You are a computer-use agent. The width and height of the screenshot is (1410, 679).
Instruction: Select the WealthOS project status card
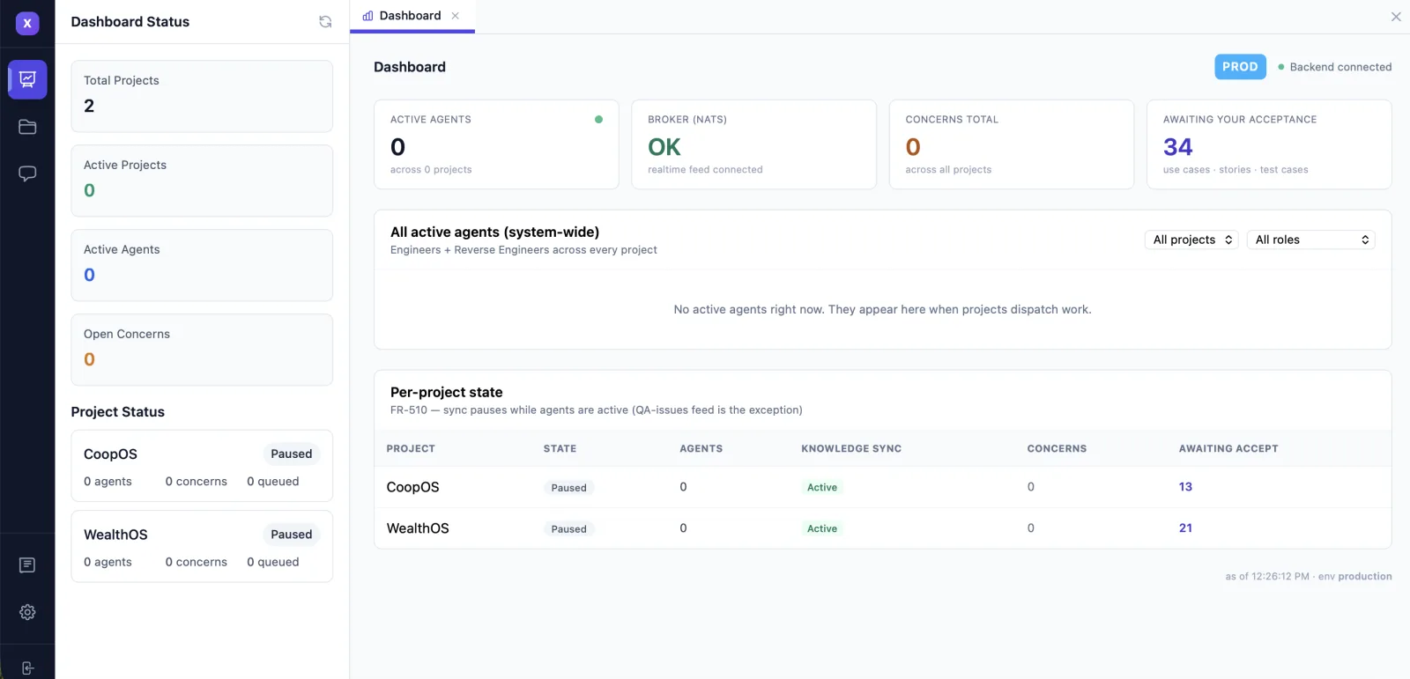tap(202, 546)
